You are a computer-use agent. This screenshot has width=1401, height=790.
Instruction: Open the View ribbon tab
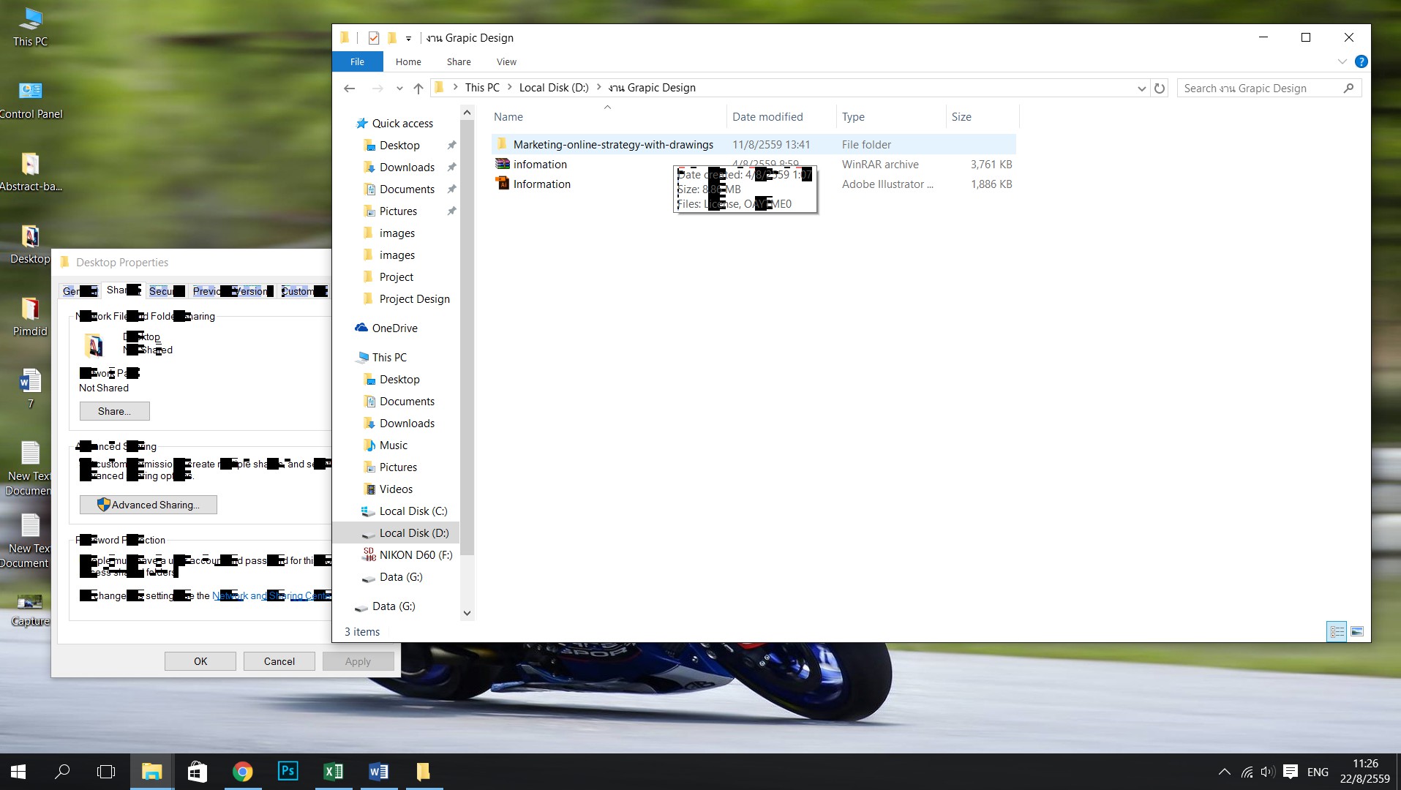(x=506, y=62)
